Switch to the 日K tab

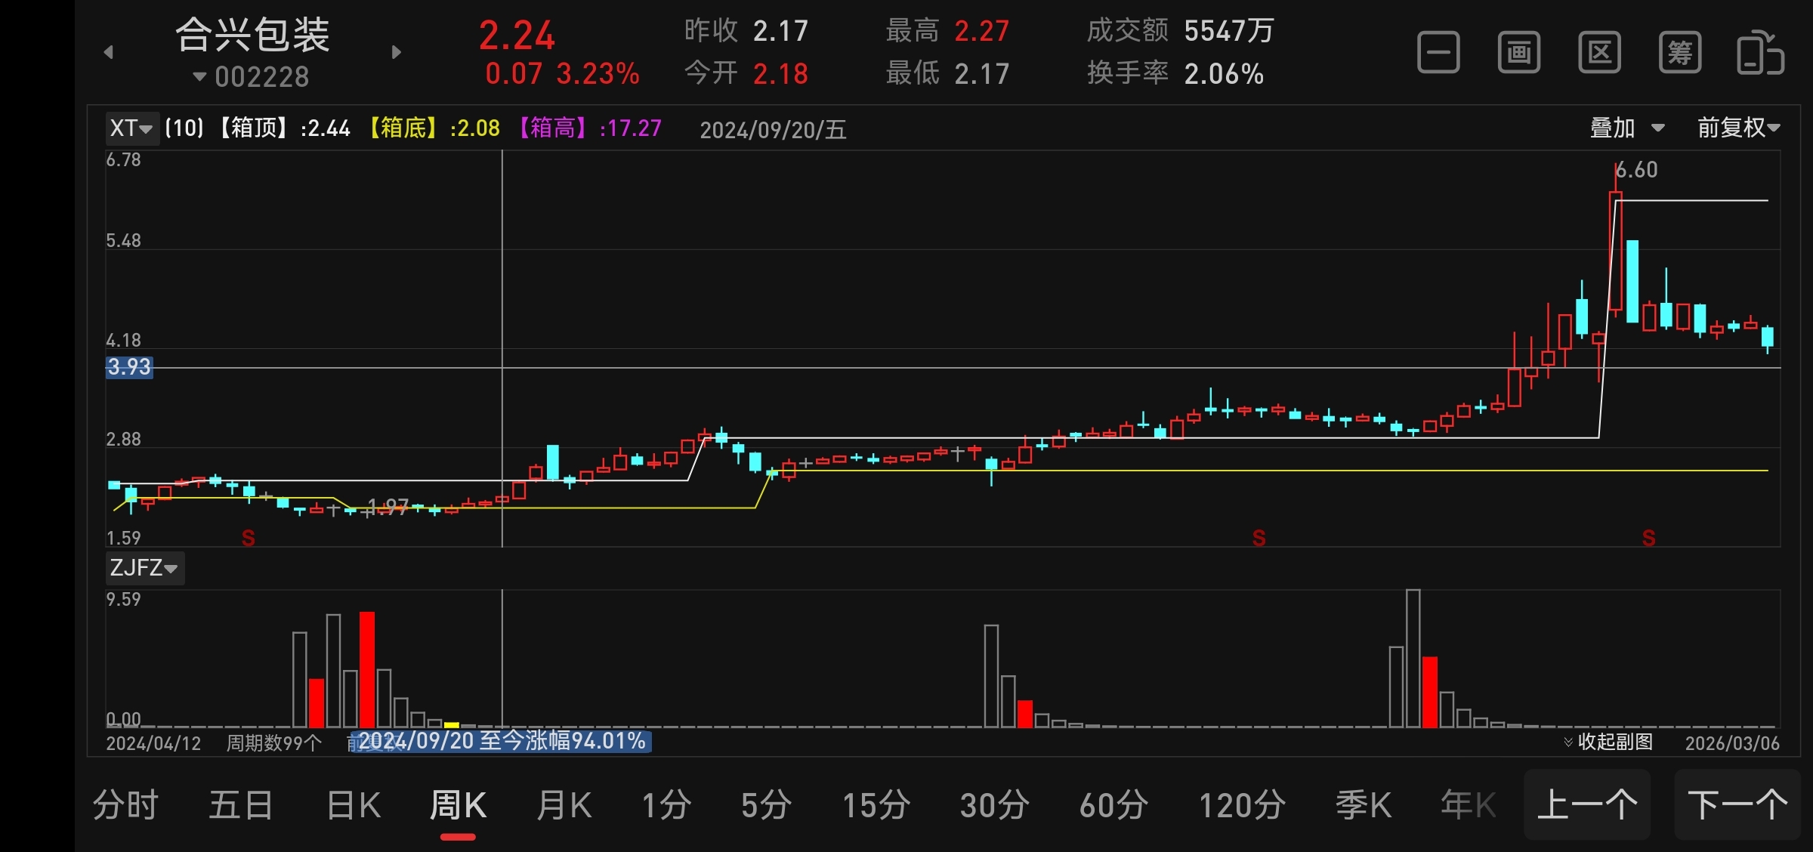pos(354,805)
